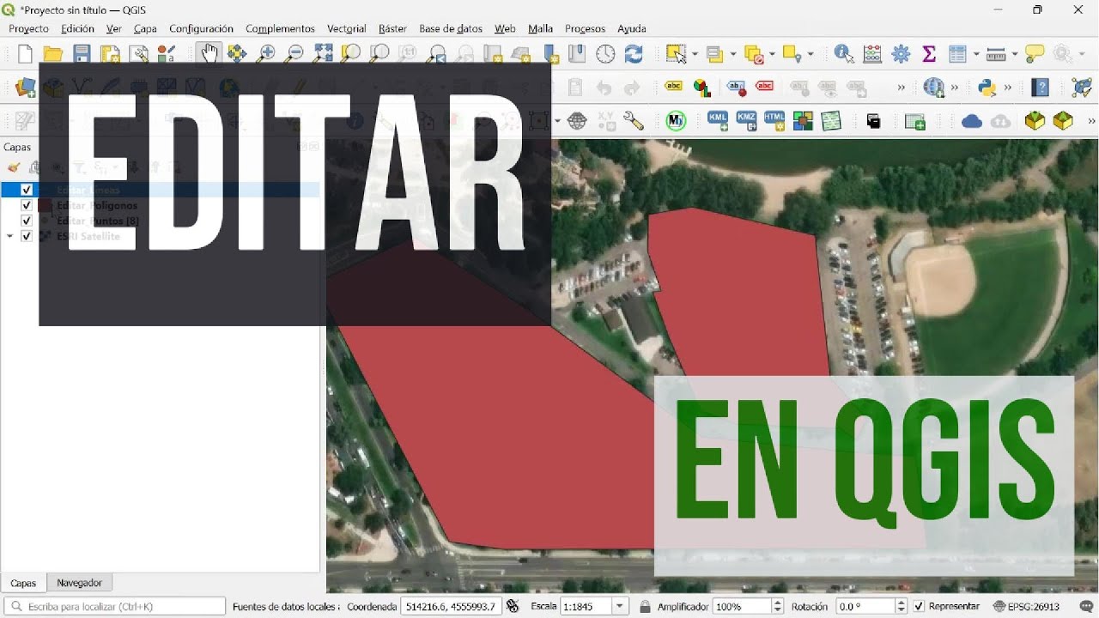Open the Python Console icon

coord(987,87)
